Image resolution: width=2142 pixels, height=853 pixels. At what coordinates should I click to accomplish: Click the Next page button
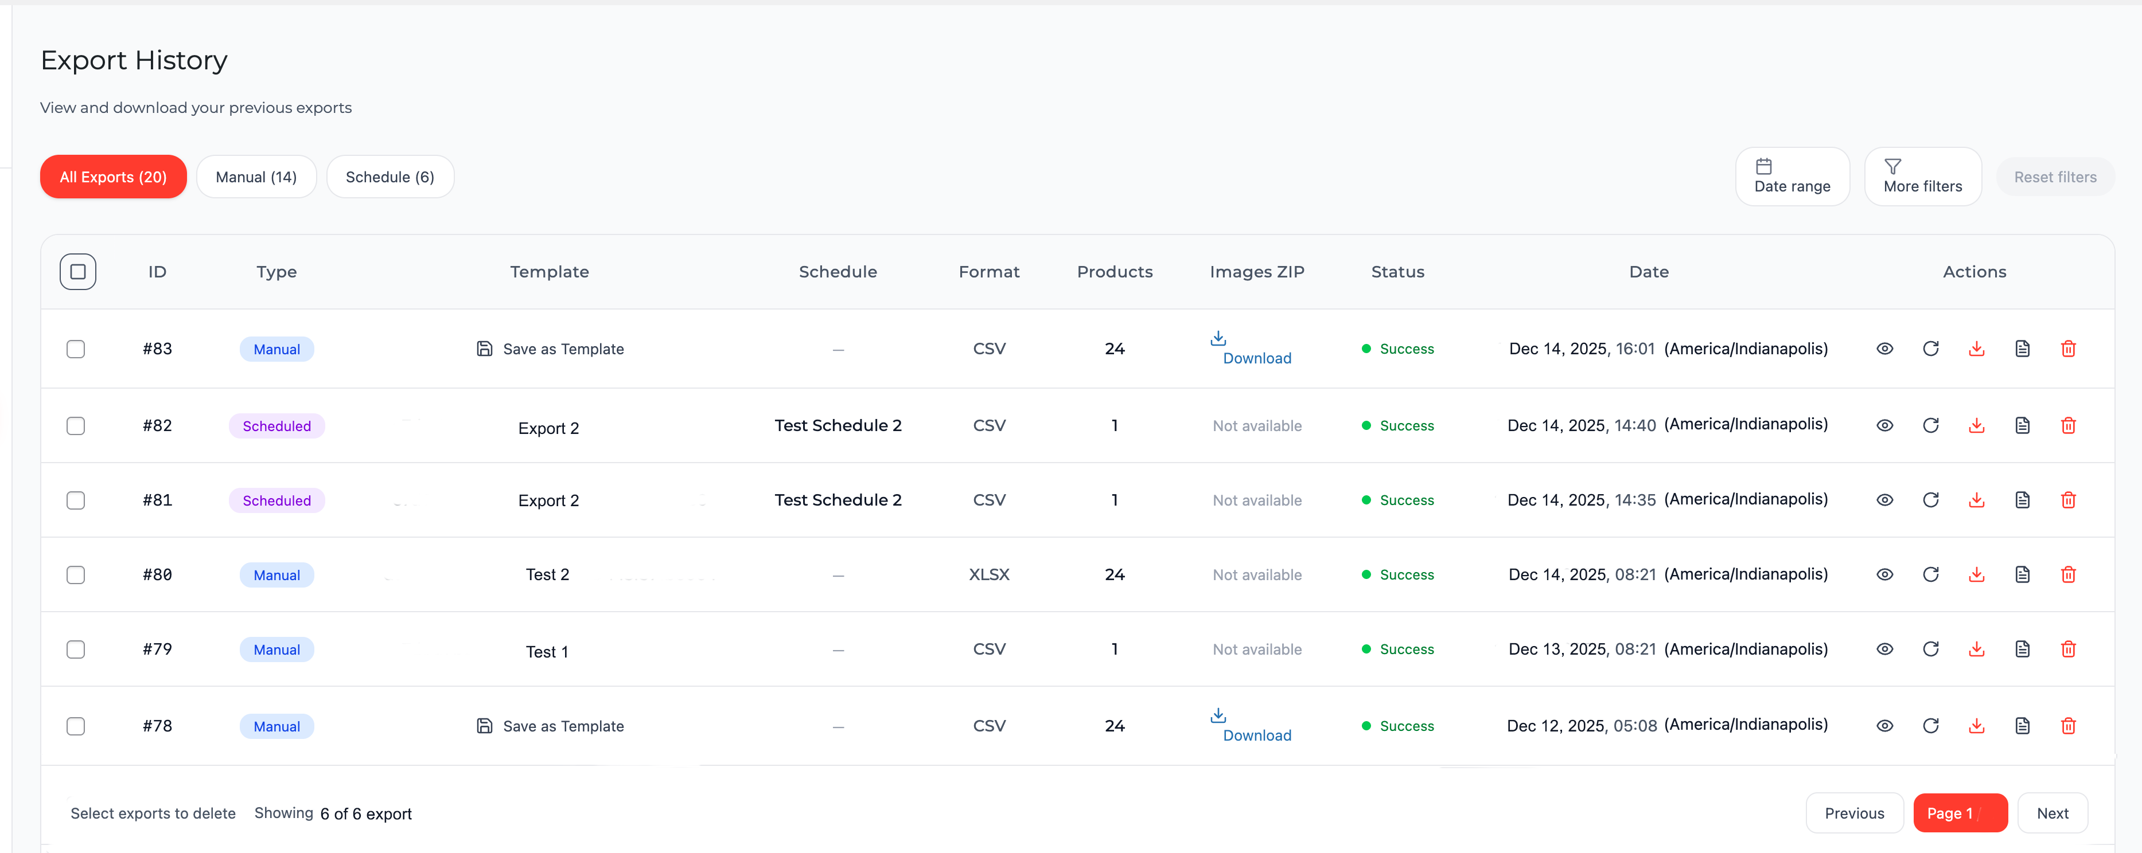coord(2053,813)
